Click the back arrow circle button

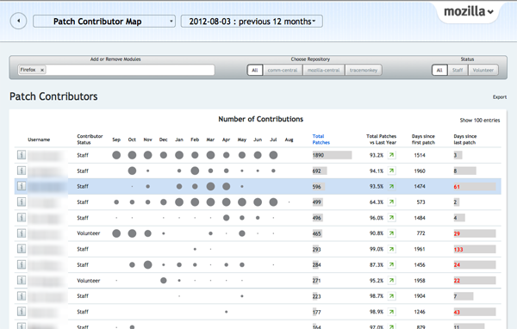pos(18,21)
